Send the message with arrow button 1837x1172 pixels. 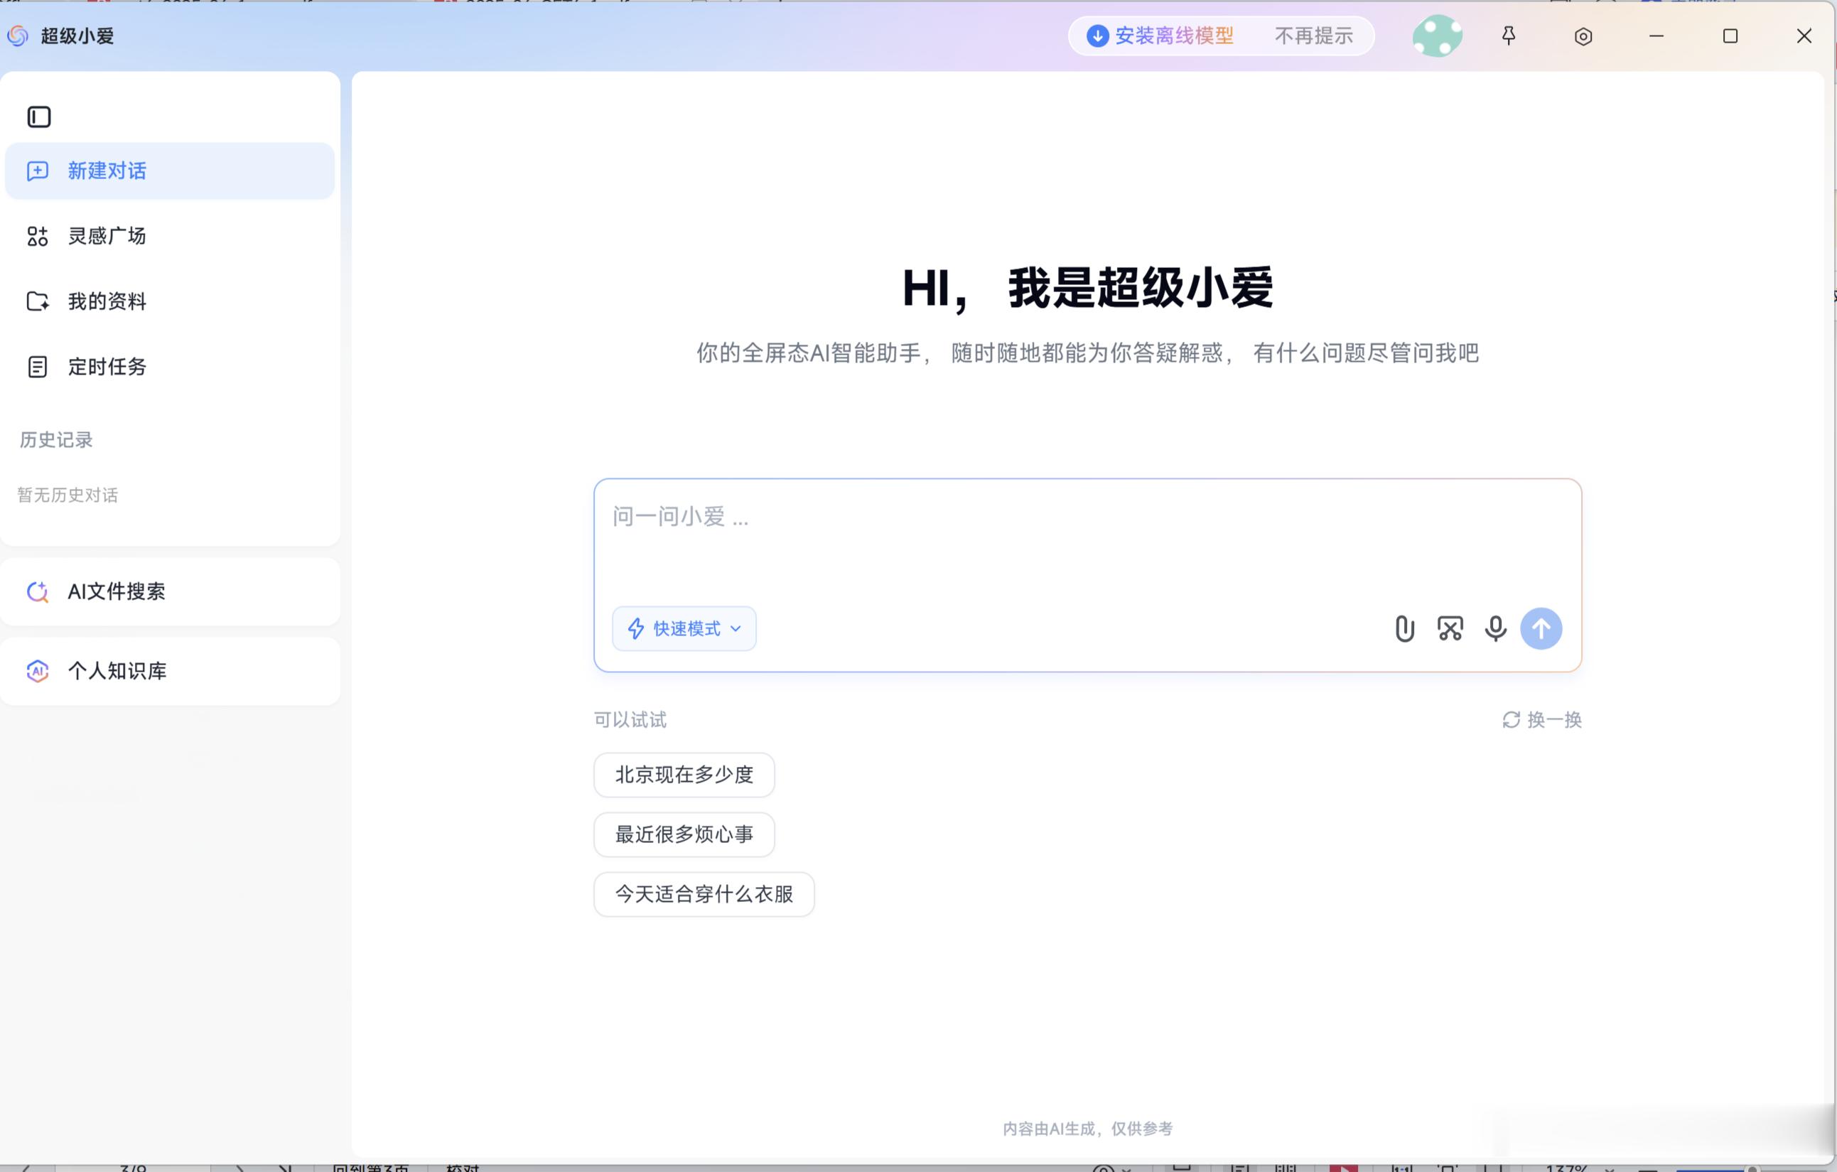1541,629
